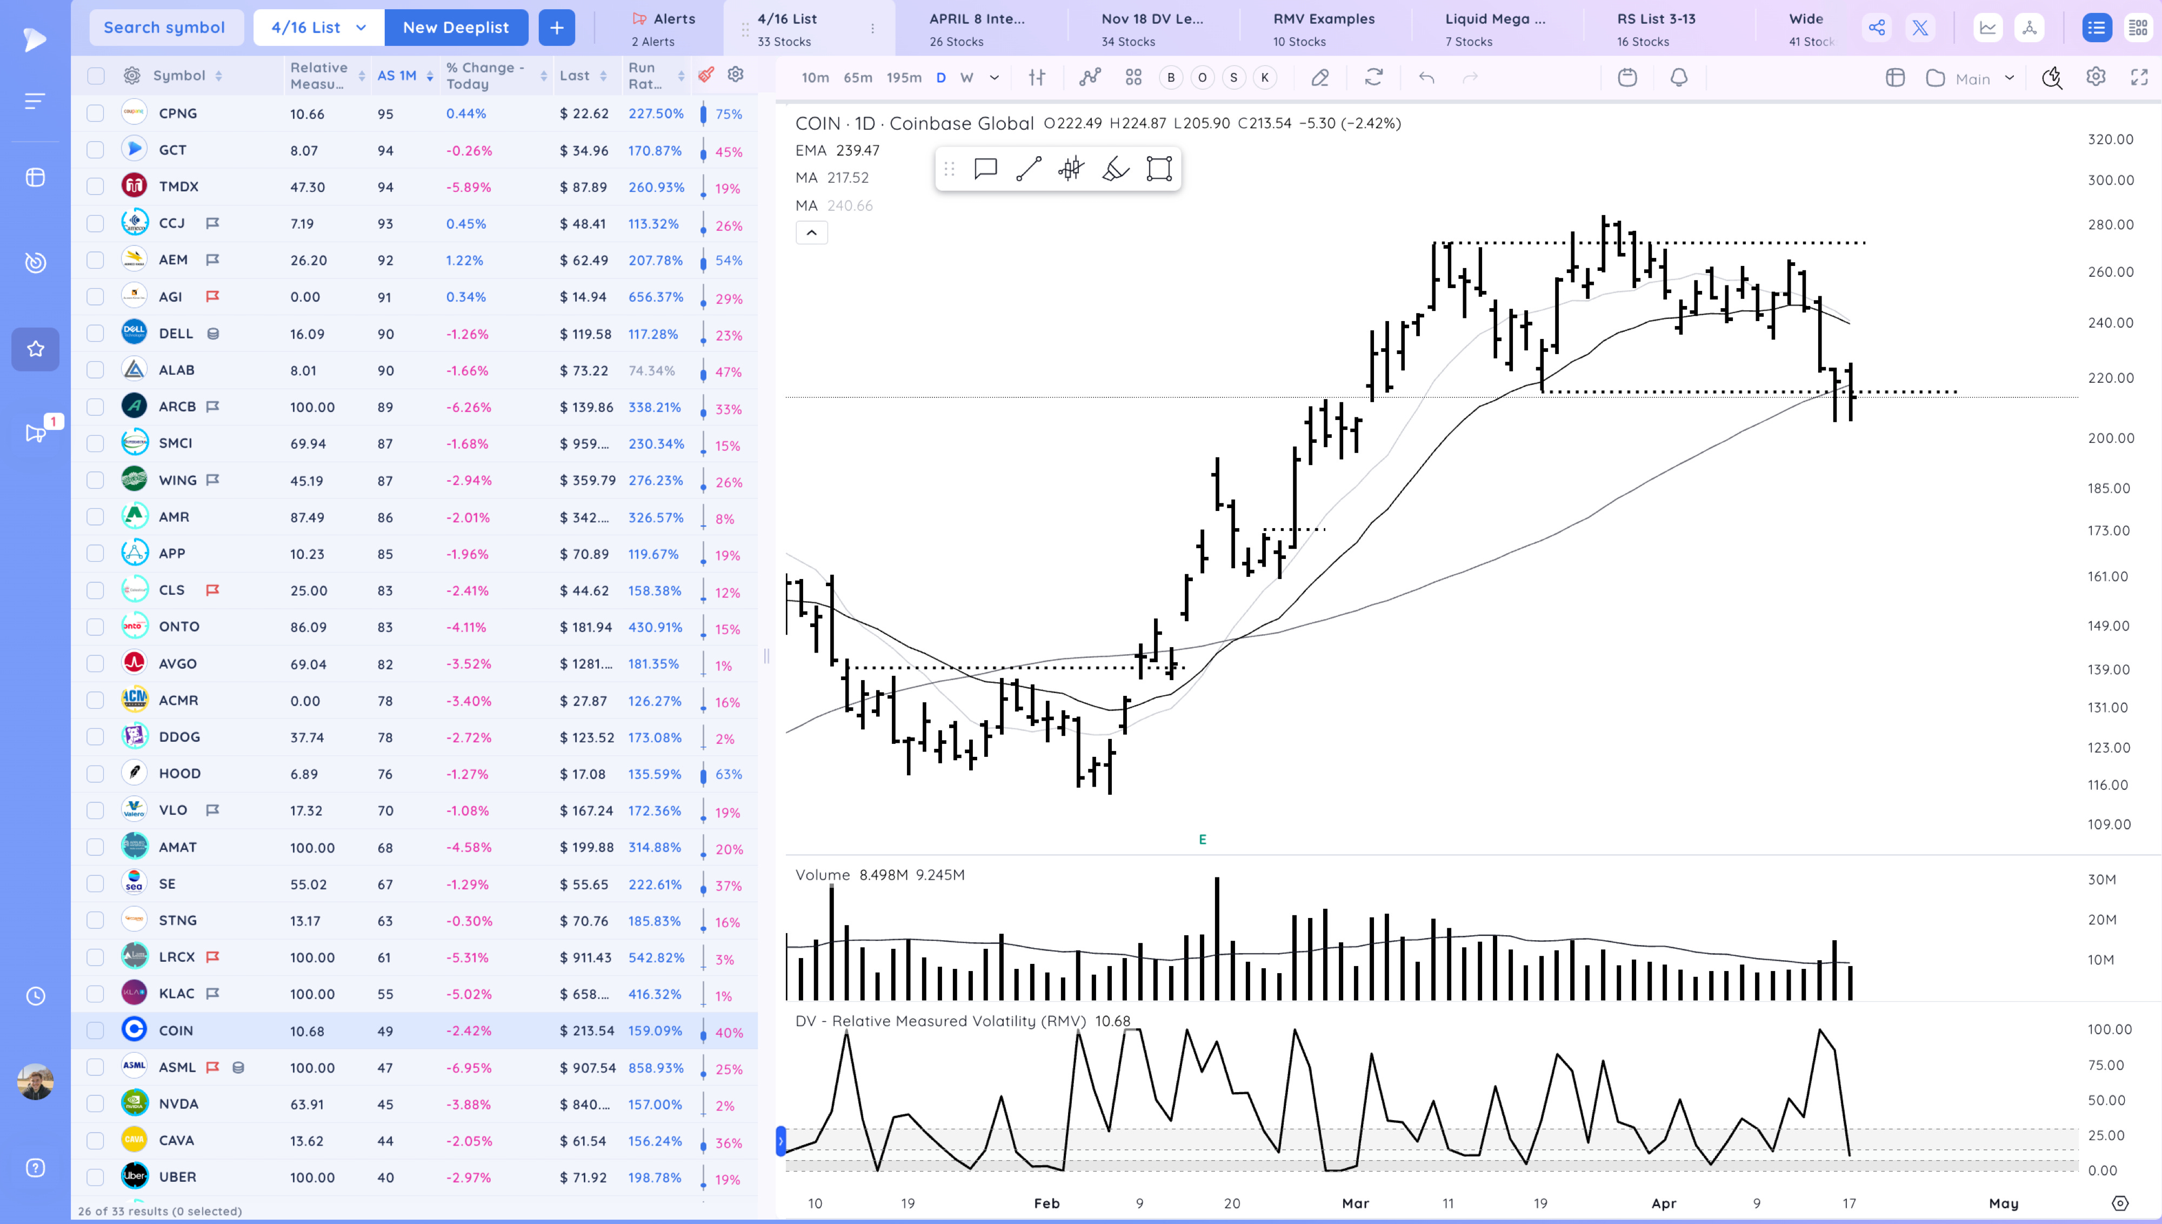Select the comment bubble drawing tool

[985, 169]
